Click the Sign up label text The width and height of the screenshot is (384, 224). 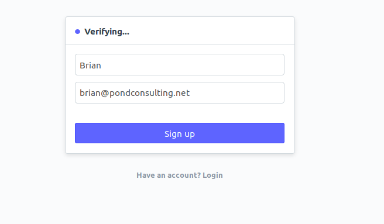(180, 134)
